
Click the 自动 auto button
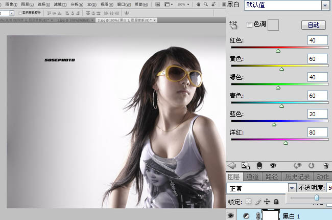(x=313, y=25)
